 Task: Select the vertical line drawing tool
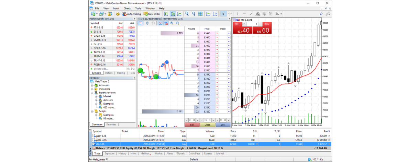click(x=238, y=14)
